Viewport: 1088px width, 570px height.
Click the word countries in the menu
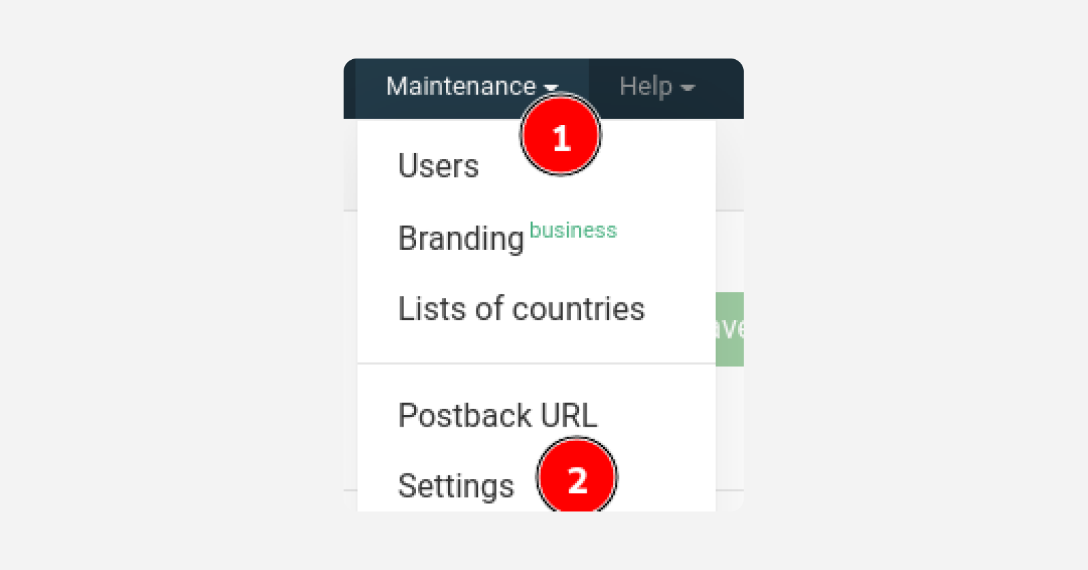[579, 308]
